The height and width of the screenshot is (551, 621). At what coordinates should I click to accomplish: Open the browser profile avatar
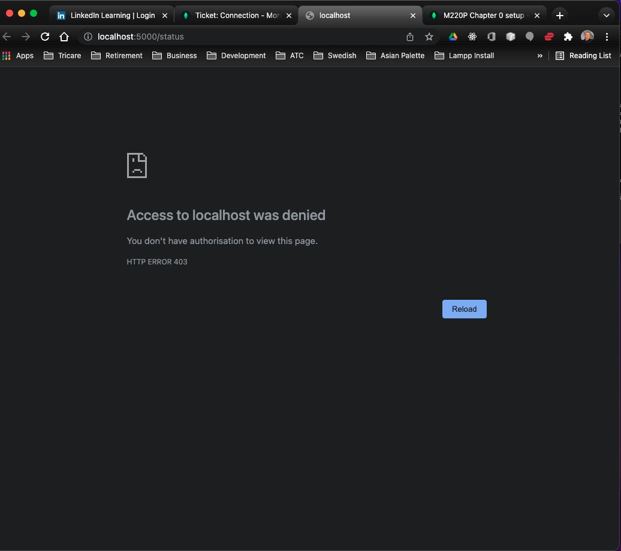(x=587, y=37)
